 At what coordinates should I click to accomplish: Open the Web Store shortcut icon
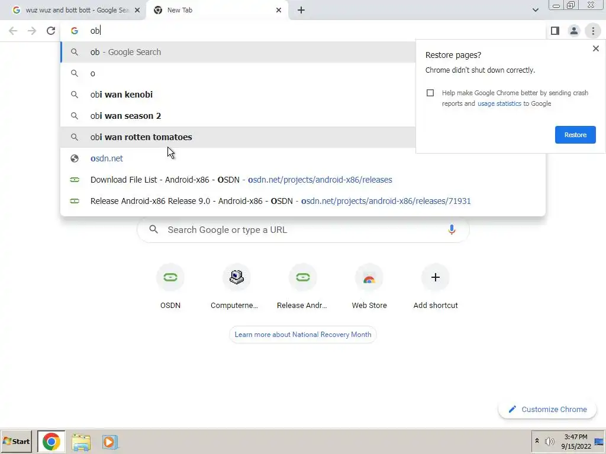point(369,277)
